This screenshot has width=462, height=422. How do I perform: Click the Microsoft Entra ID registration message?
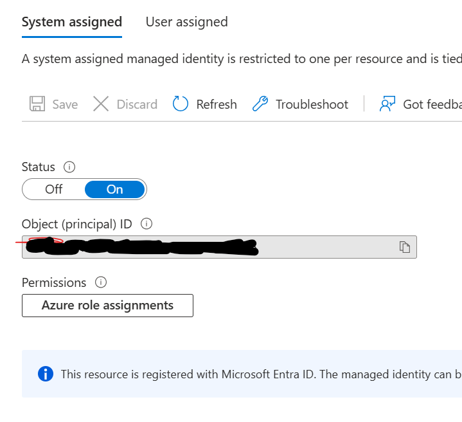point(261,374)
